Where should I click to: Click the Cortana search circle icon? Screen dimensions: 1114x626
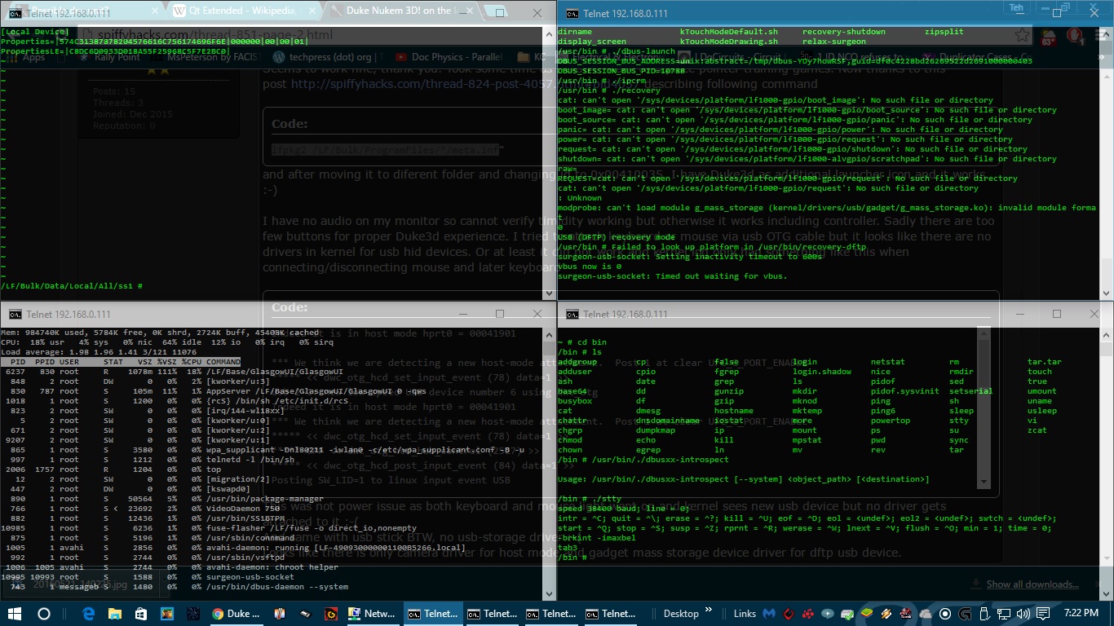(44, 613)
